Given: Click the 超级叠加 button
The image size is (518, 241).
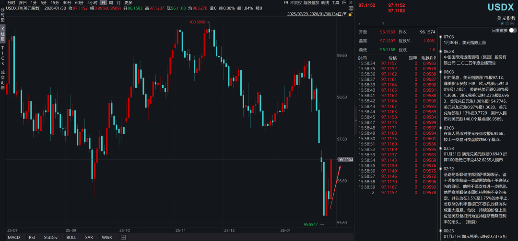Looking at the screenshot, I should click(311, 2).
